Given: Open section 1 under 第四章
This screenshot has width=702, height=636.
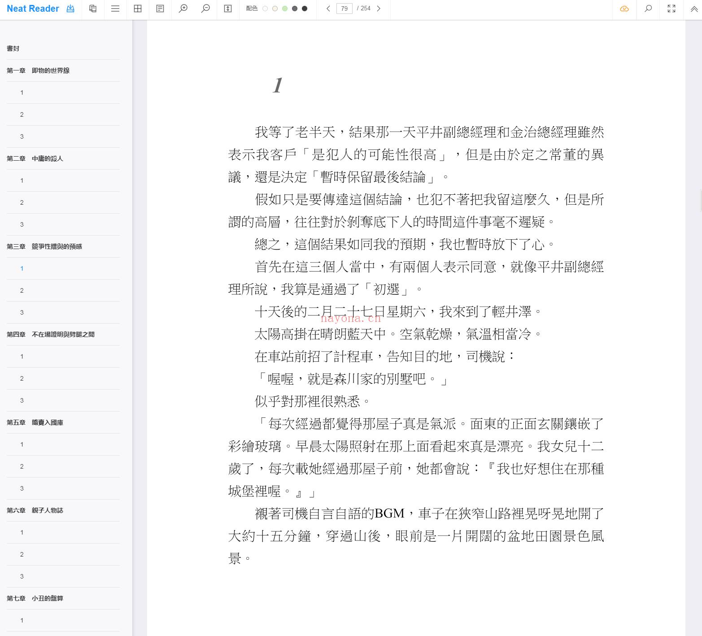Looking at the screenshot, I should pos(63,356).
